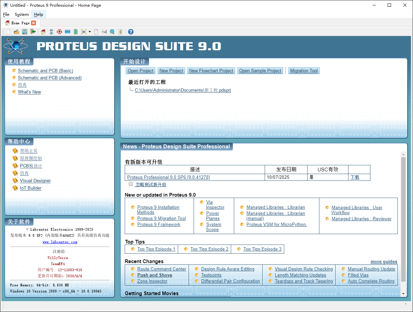
Task: Open Design Rule Aware Editing link
Action: point(228,269)
